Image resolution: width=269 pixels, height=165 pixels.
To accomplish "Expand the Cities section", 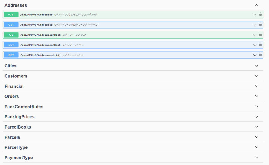I will pos(256,66).
